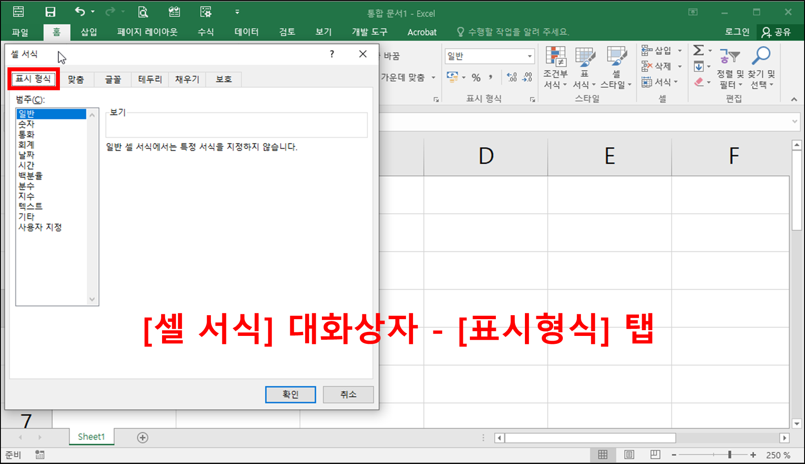
Task: Click the 확인 button
Action: coord(290,394)
